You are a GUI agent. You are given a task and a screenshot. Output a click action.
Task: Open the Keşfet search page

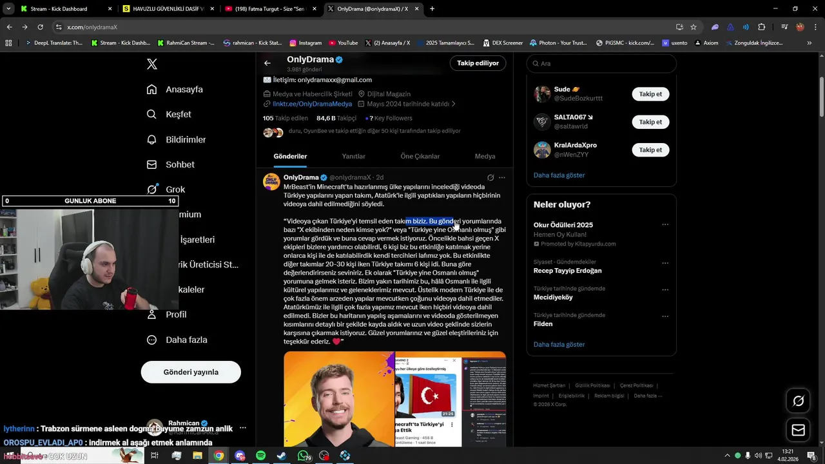point(169,114)
